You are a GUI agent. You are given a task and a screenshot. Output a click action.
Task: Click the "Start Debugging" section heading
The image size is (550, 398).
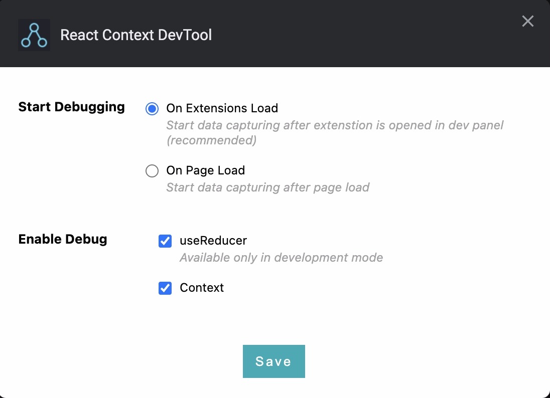[x=71, y=107]
